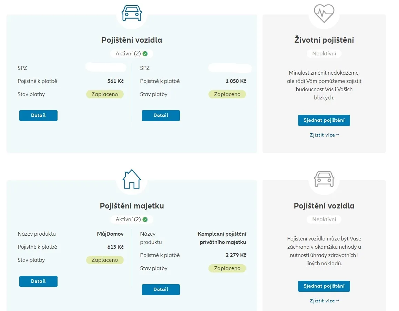Click arrow in life insurance Zjistit více
Image resolution: width=399 pixels, height=311 pixels.
point(337,135)
